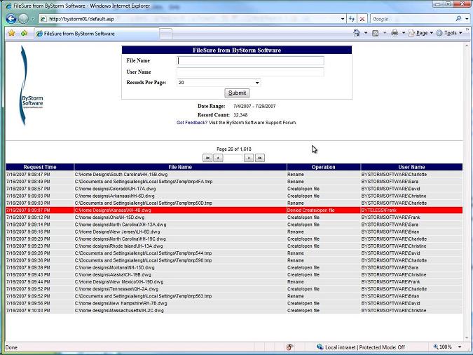Click the RSS feeds icon
This screenshot has height=355, width=473.
pos(376,33)
